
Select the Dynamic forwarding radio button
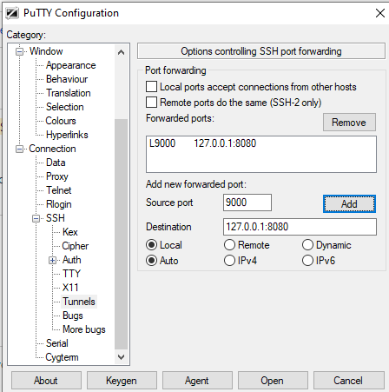307,245
